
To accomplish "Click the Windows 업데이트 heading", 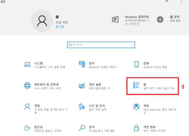I will pyautogui.click(x=137, y=17).
